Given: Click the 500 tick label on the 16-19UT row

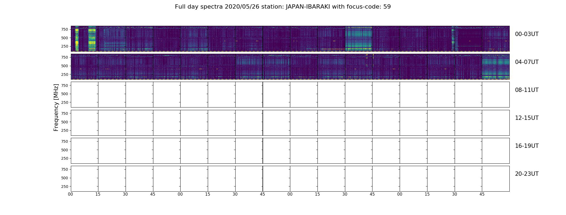Looking at the screenshot, I should click(64, 150).
